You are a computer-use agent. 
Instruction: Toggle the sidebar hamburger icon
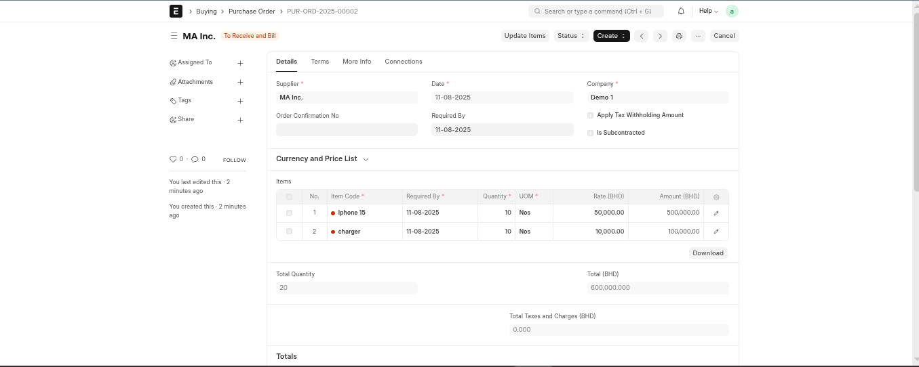(174, 36)
